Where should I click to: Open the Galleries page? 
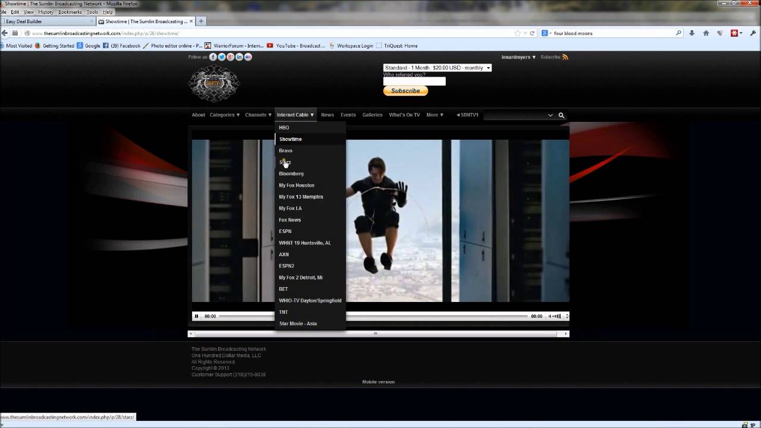pyautogui.click(x=372, y=115)
